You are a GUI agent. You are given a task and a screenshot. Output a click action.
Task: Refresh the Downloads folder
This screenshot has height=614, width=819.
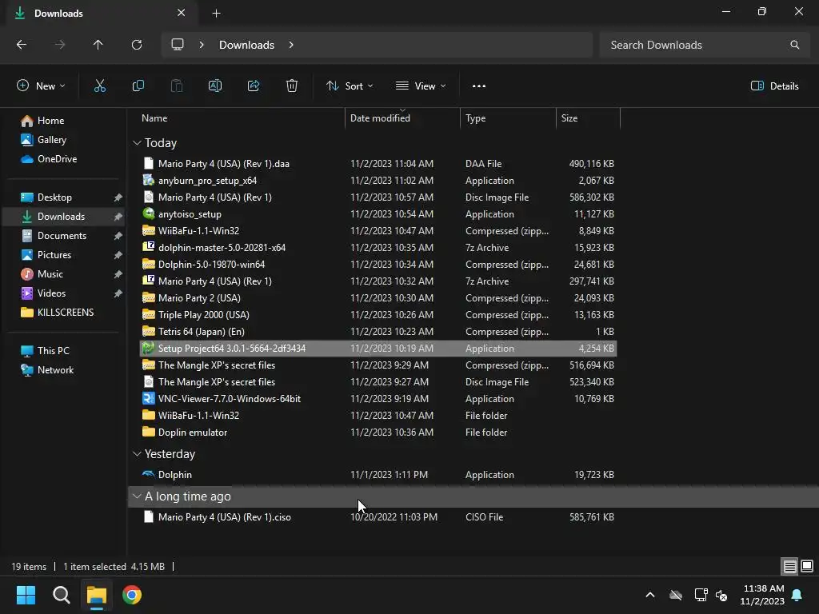point(137,45)
